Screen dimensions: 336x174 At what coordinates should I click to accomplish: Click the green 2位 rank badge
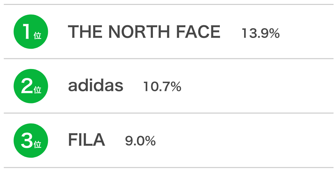31,86
